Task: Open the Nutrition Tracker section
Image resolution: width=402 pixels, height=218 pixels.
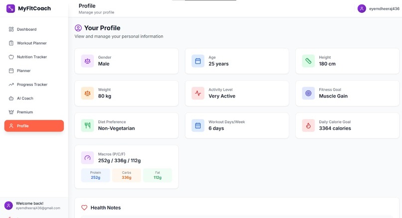Action: coord(34,57)
